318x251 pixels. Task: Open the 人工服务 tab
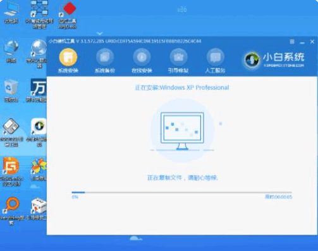click(215, 61)
